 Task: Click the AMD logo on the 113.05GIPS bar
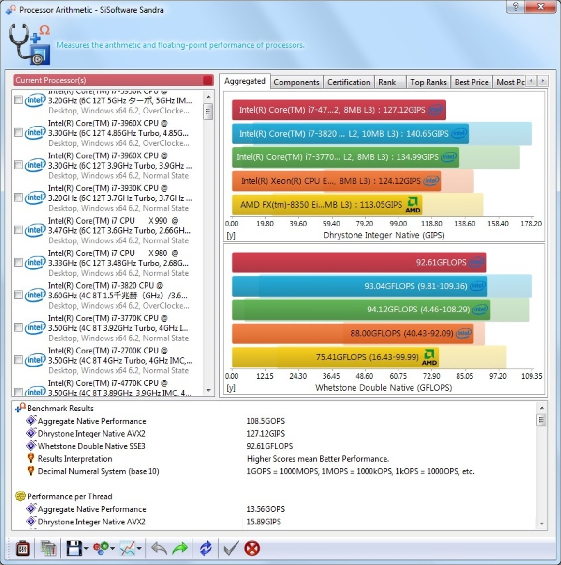coord(413,205)
